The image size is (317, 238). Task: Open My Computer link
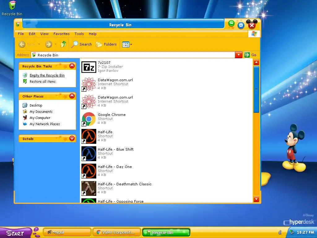(x=40, y=118)
